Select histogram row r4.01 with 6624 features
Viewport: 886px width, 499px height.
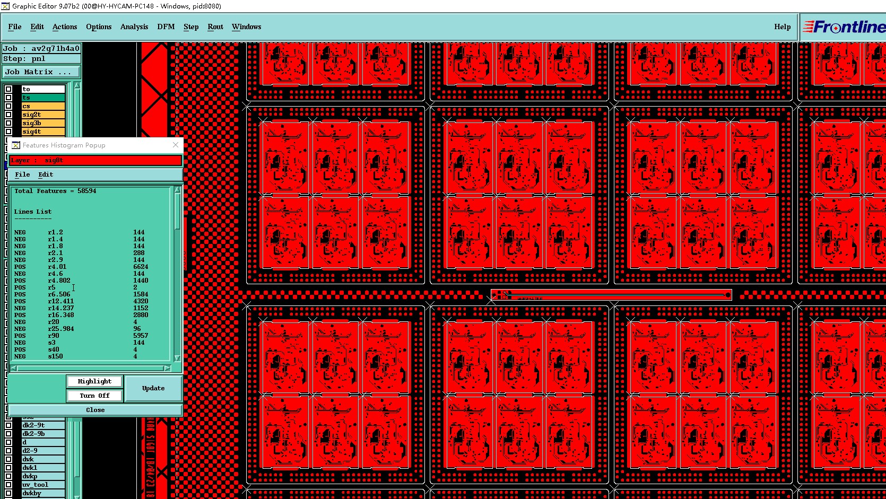[x=81, y=267]
